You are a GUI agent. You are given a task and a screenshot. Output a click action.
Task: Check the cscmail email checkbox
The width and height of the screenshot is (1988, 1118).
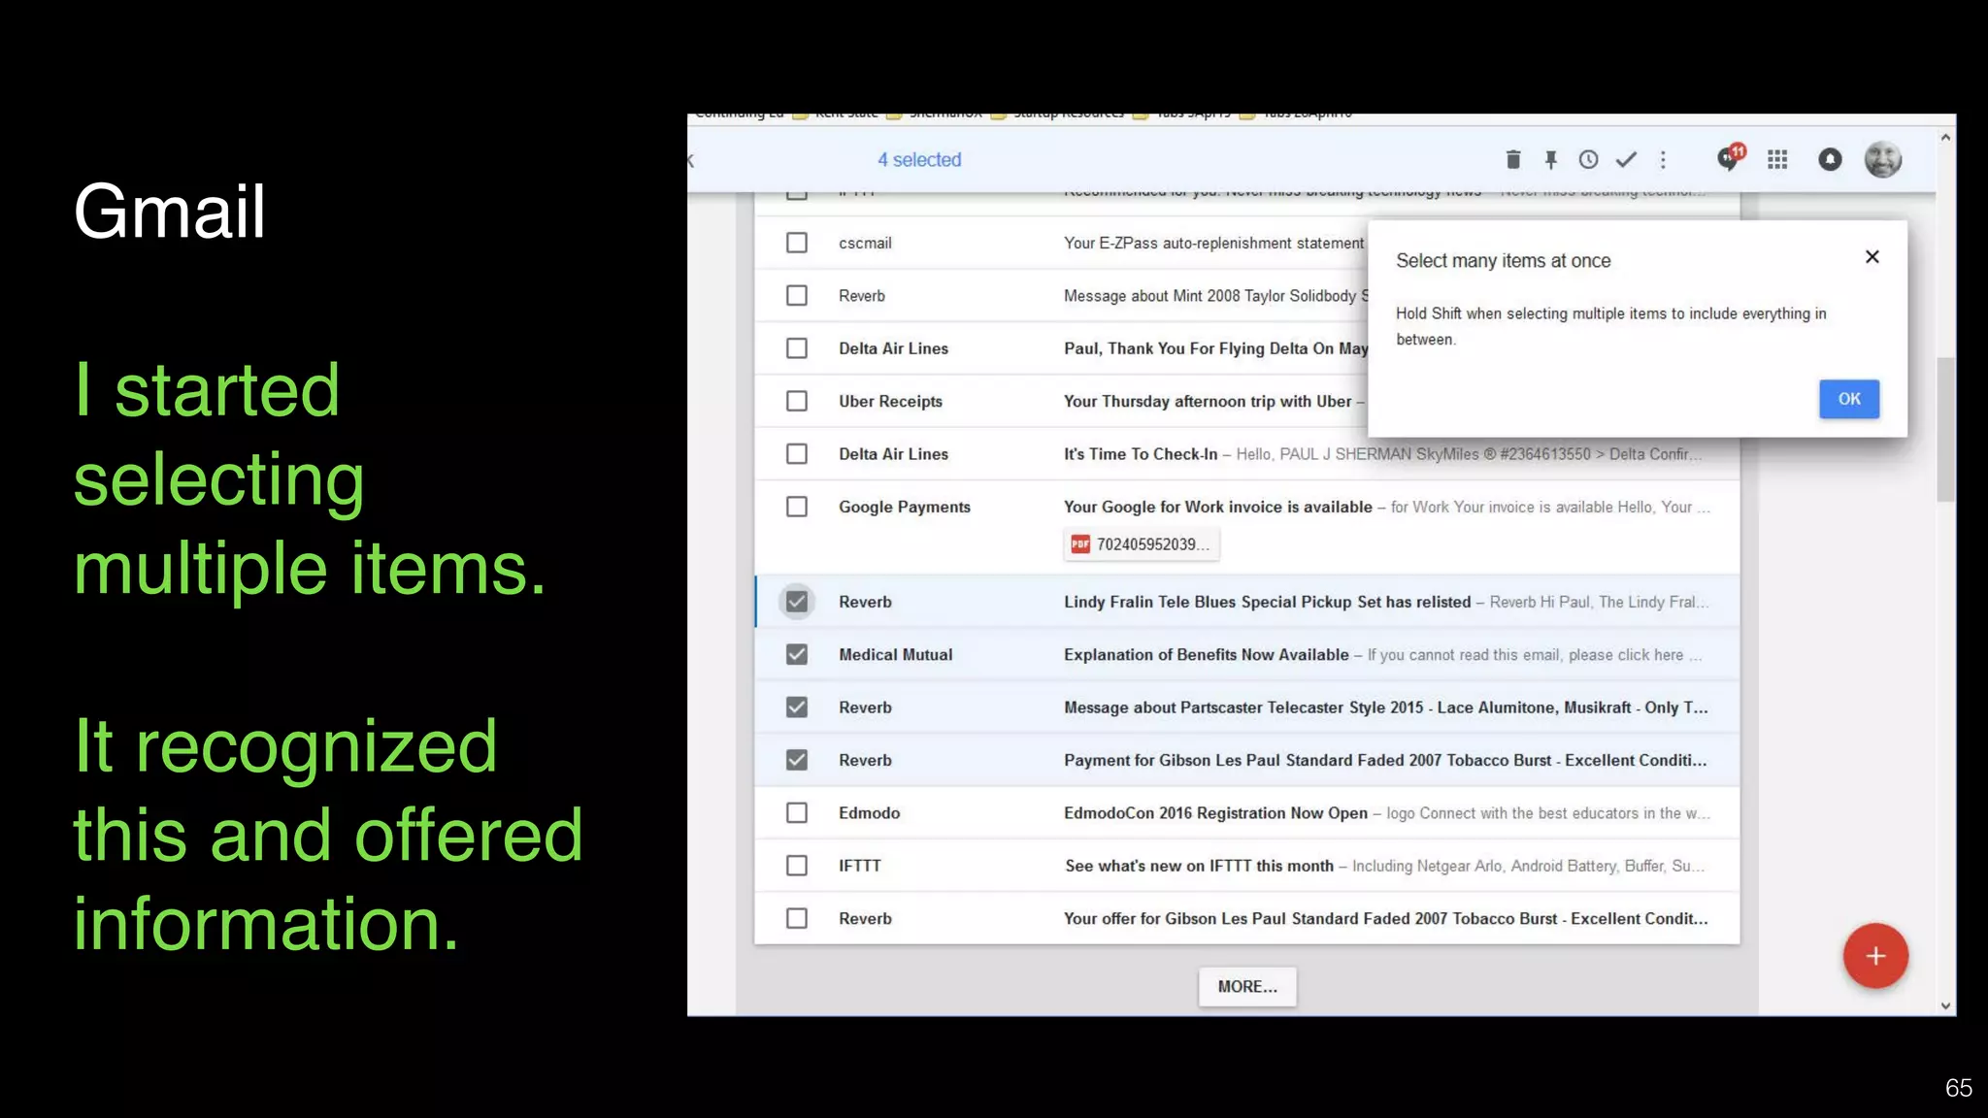(x=797, y=243)
